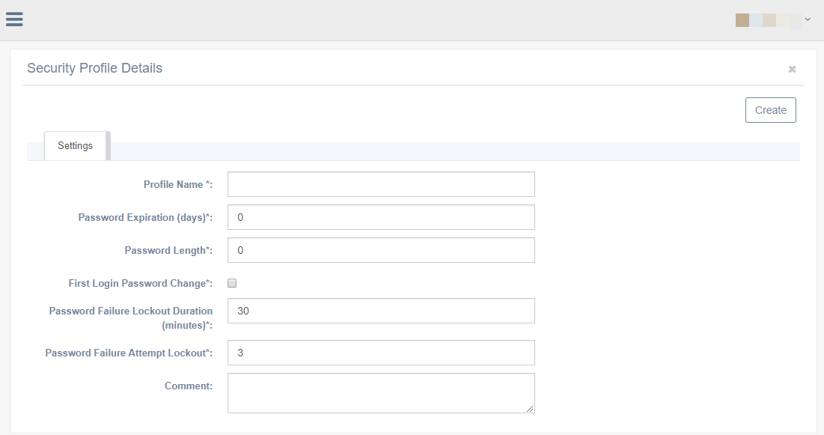Click the First Login Password Change label
The image size is (824, 435).
click(140, 283)
